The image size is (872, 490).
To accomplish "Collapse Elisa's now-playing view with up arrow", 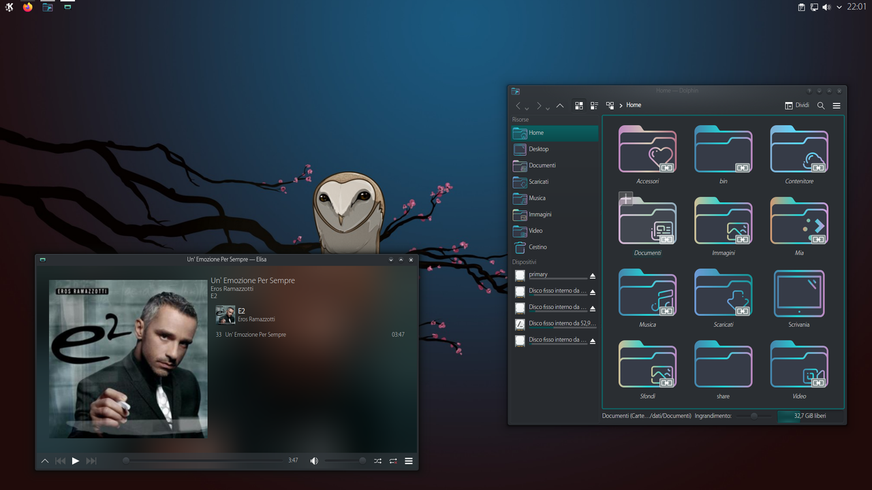I will 45,461.
